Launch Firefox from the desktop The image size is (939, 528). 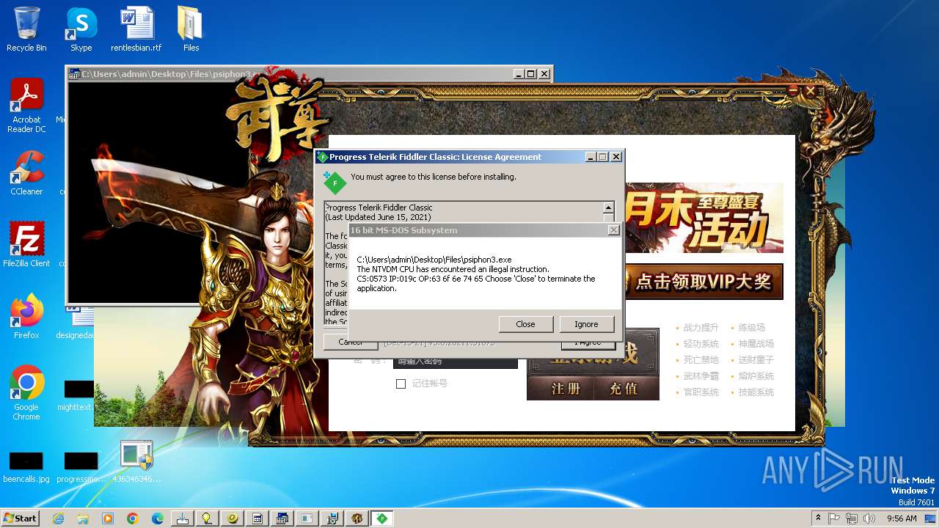26,316
